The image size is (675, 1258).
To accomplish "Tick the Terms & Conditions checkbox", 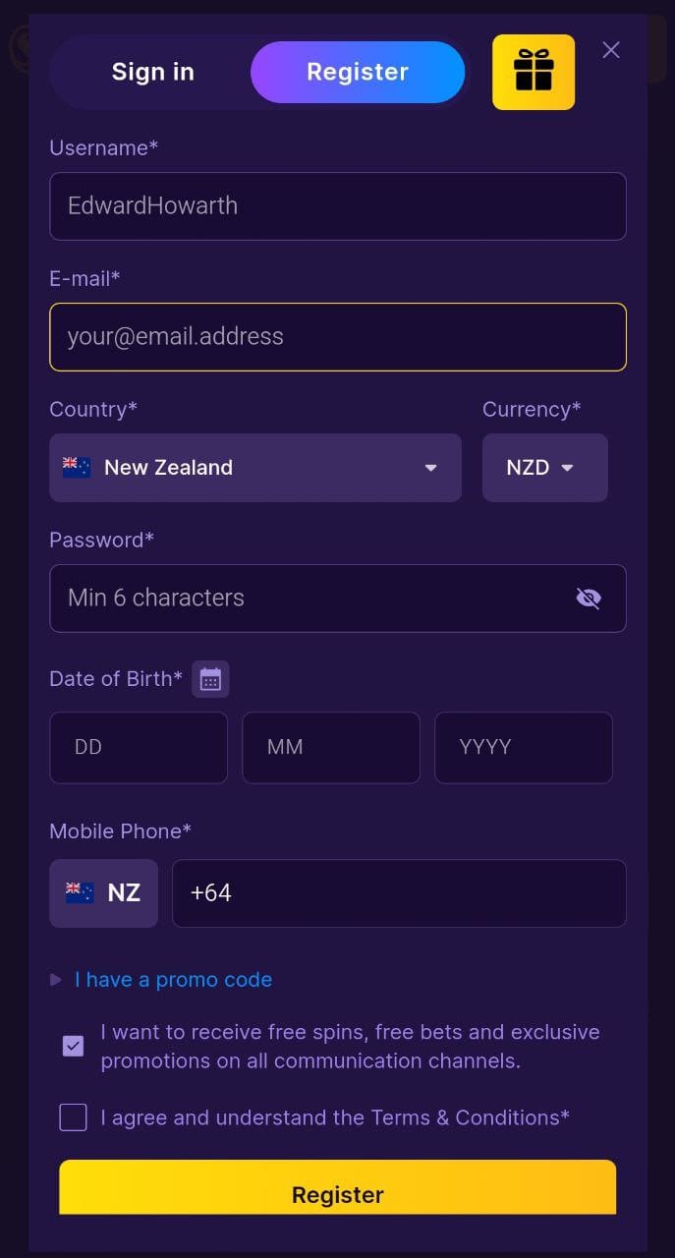I will pyautogui.click(x=74, y=1117).
